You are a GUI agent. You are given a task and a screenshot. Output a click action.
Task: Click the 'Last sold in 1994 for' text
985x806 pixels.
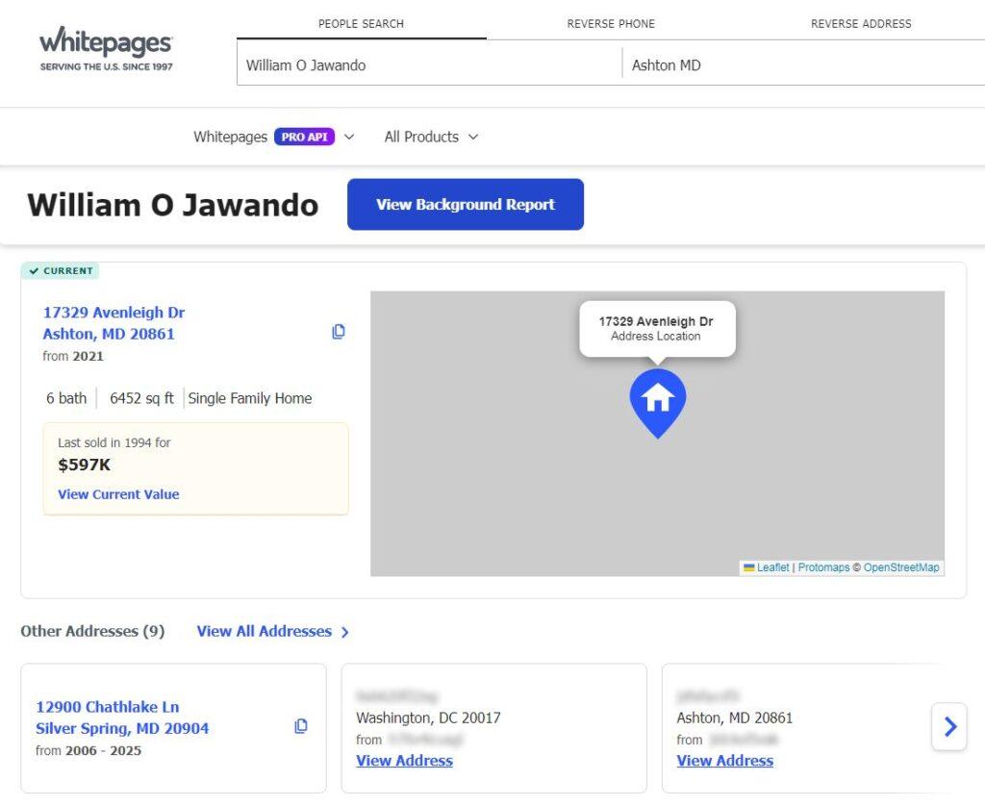[x=114, y=442]
